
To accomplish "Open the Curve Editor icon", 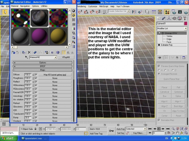I will coord(154,12).
